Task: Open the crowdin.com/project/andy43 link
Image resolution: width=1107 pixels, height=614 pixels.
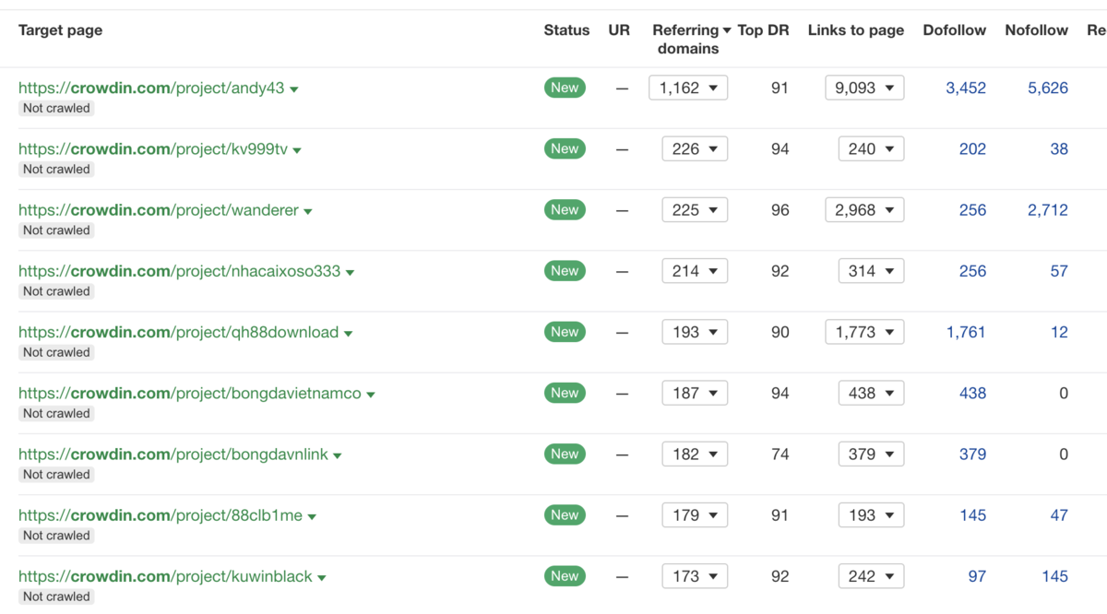Action: pos(151,89)
